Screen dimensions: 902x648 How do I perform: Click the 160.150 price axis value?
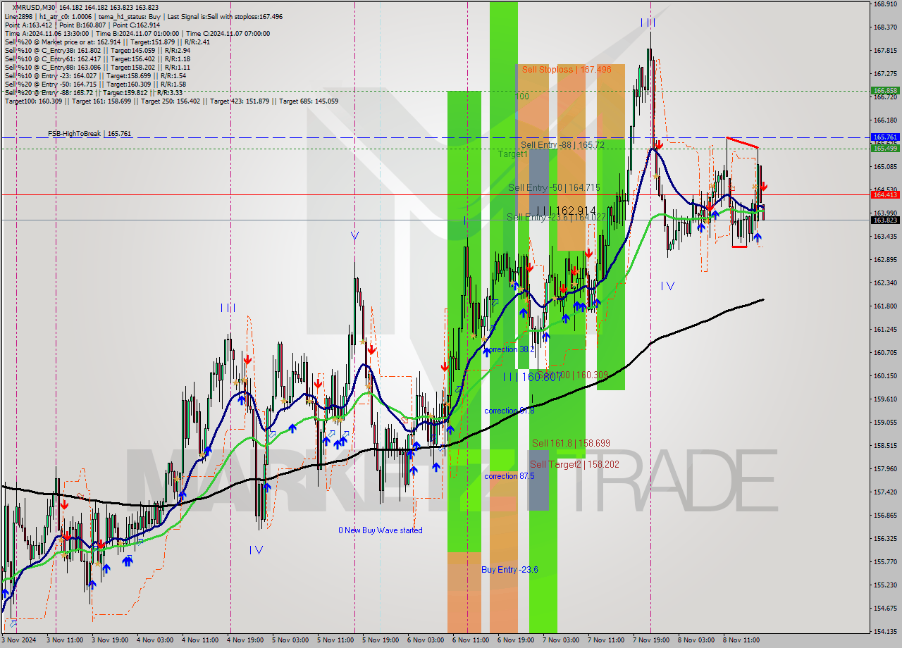pos(885,375)
